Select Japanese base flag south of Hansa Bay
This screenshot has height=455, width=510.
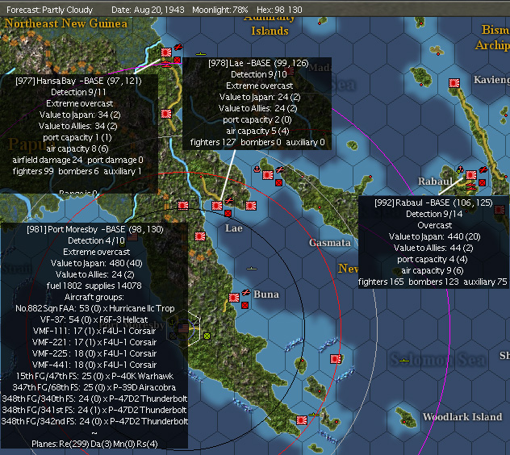(x=166, y=114)
